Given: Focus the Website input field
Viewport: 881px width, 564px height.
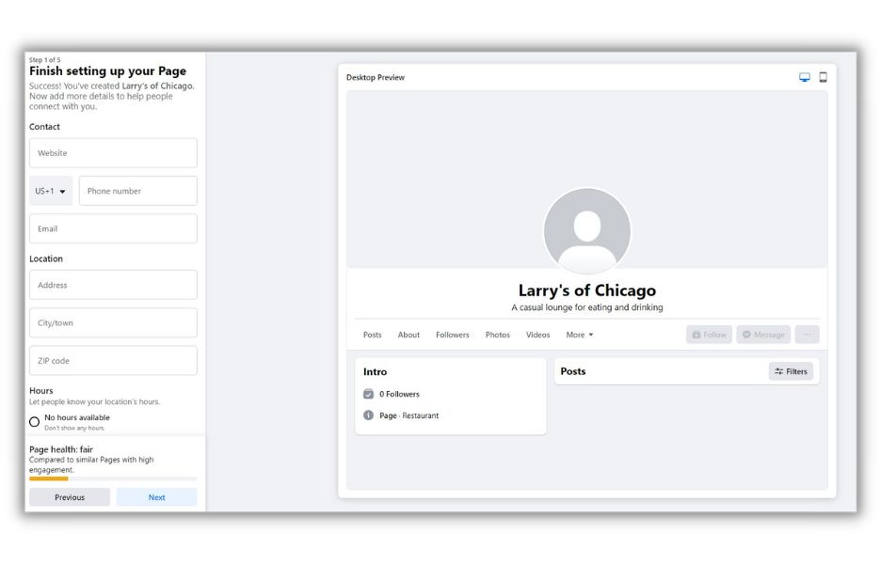Looking at the screenshot, I should pos(113,153).
